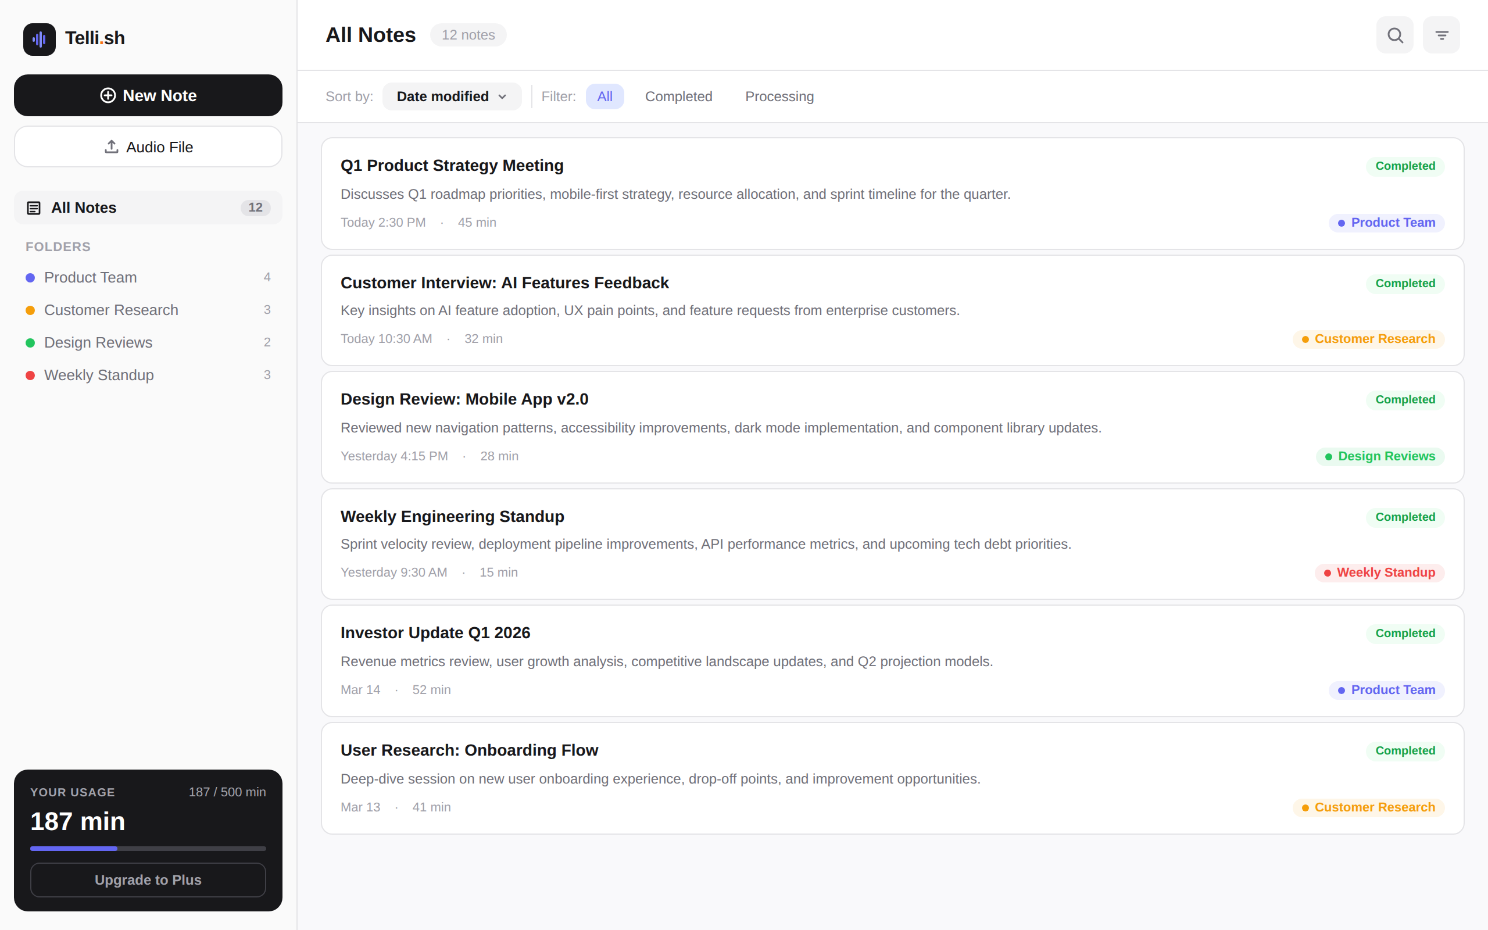Open the Weekly Standup folder
This screenshot has height=930, width=1488.
(x=99, y=375)
